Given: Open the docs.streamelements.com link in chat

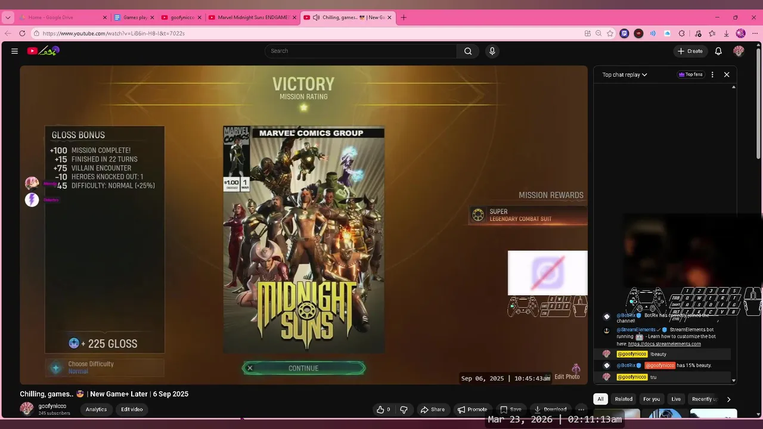Looking at the screenshot, I should click(664, 344).
